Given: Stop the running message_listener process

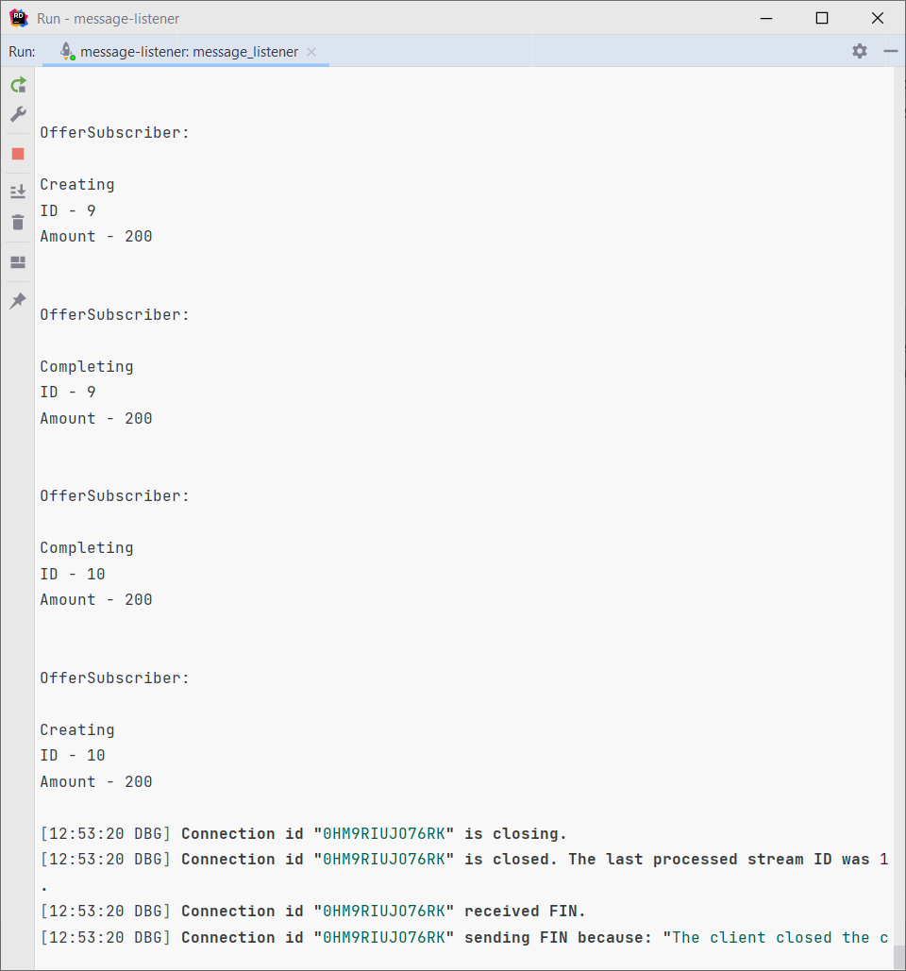Looking at the screenshot, I should tap(17, 153).
